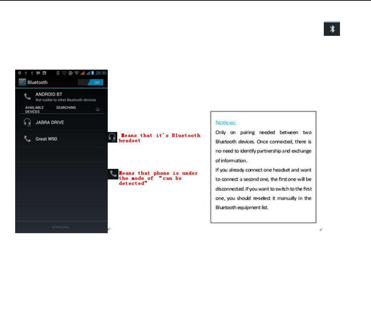Tap the missed call notification icon
371x325 pixels.
tap(44, 73)
